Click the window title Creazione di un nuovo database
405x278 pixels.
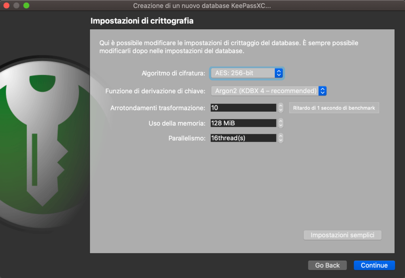(202, 6)
